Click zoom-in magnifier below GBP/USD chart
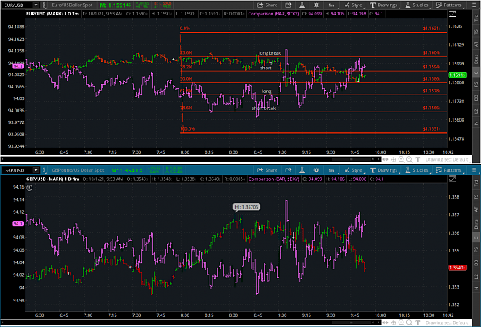This screenshot has width=481, height=327. [401, 322]
